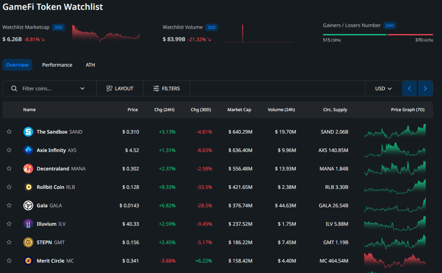Click the Decentraland MANA logo icon
The image size is (442, 273).
pyautogui.click(x=28, y=169)
